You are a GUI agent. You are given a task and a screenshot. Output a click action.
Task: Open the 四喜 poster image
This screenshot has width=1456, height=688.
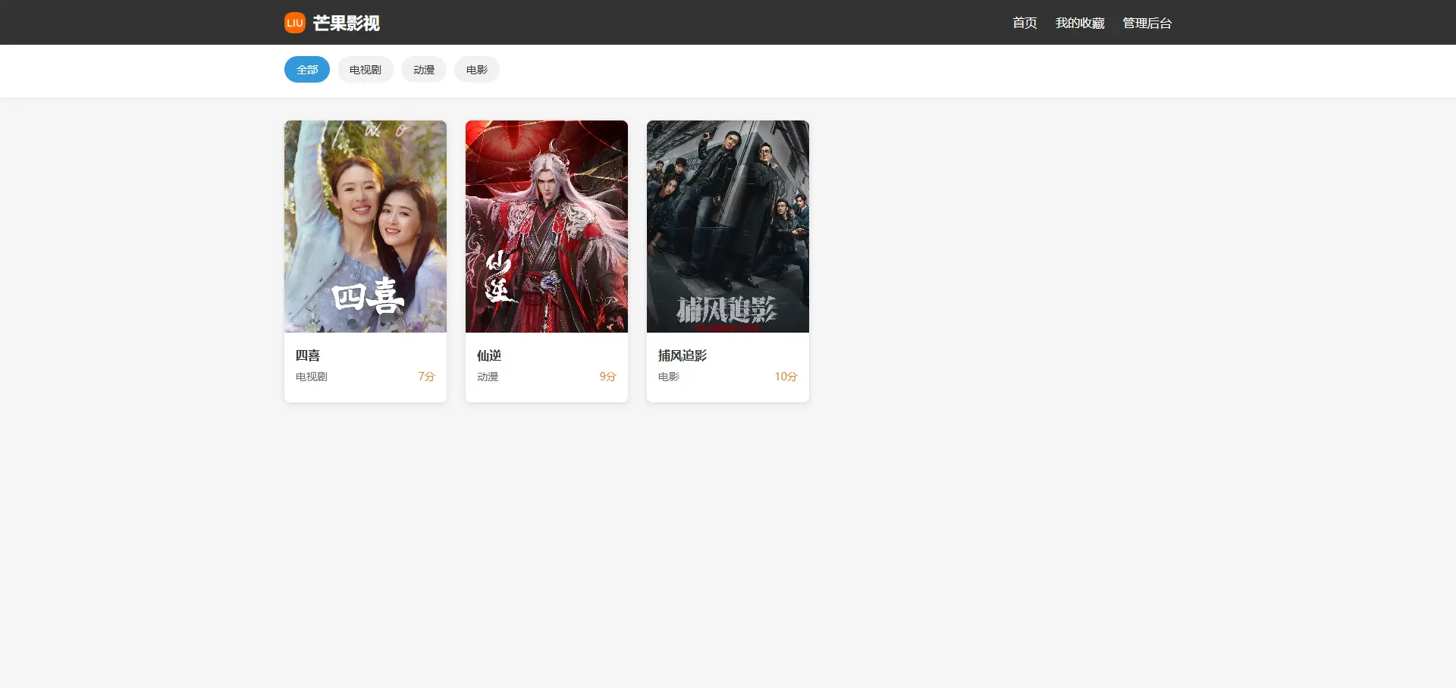(366, 226)
